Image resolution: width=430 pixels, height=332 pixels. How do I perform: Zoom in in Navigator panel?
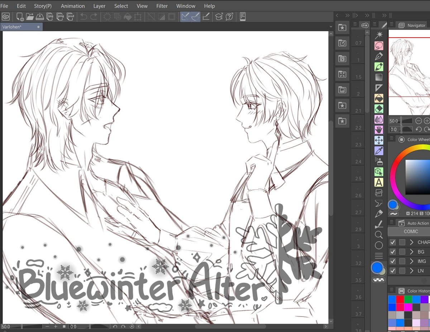(x=427, y=121)
